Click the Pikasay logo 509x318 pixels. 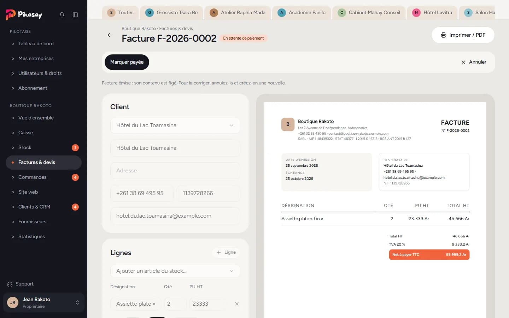24,14
